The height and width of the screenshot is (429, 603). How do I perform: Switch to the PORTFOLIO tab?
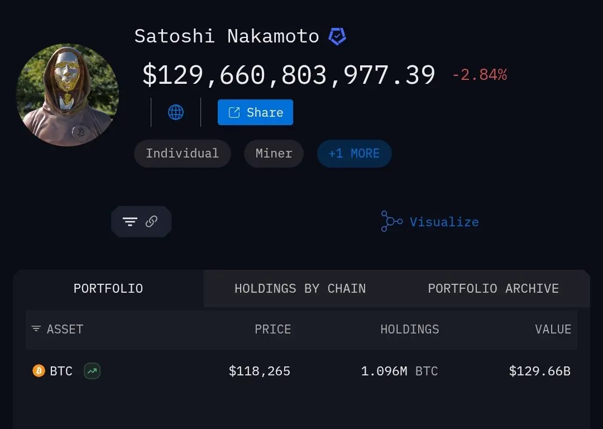click(x=108, y=289)
